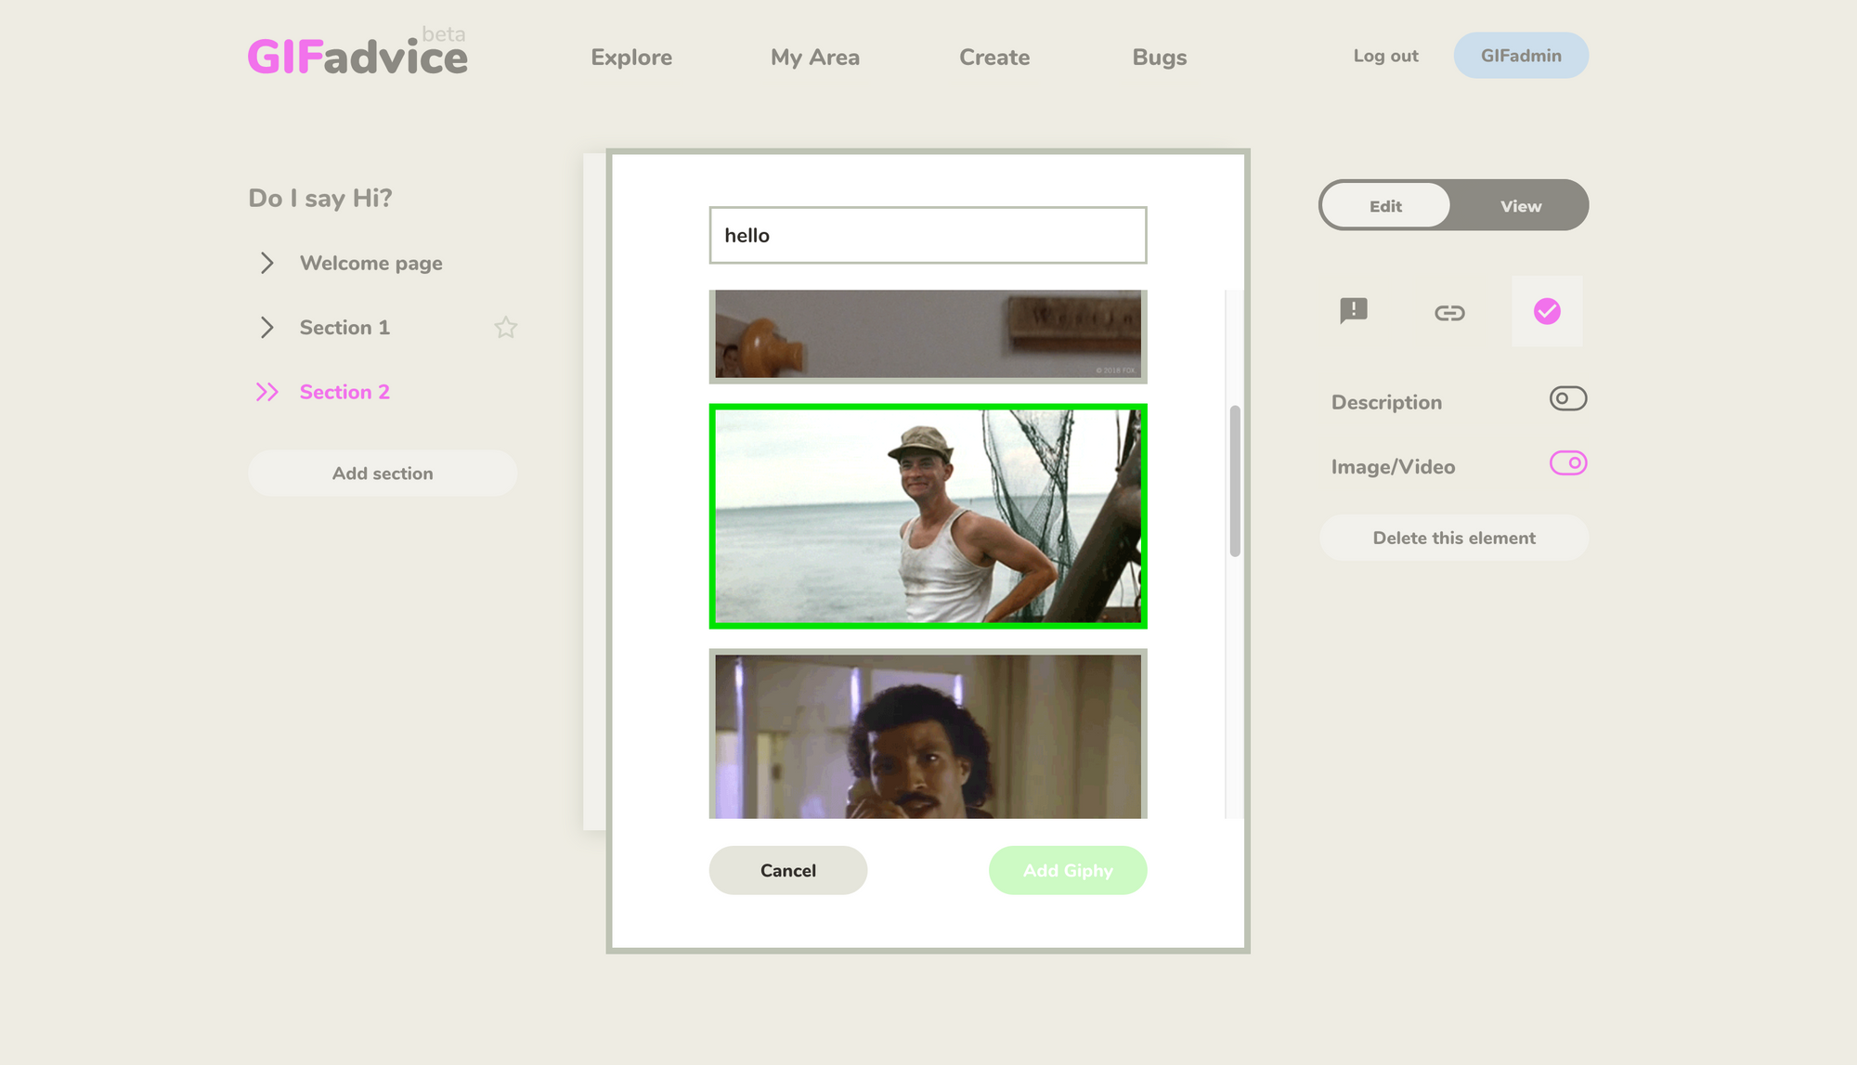Viewport: 1857px width, 1065px height.
Task: Click the GIFadvice logo
Action: point(357,56)
